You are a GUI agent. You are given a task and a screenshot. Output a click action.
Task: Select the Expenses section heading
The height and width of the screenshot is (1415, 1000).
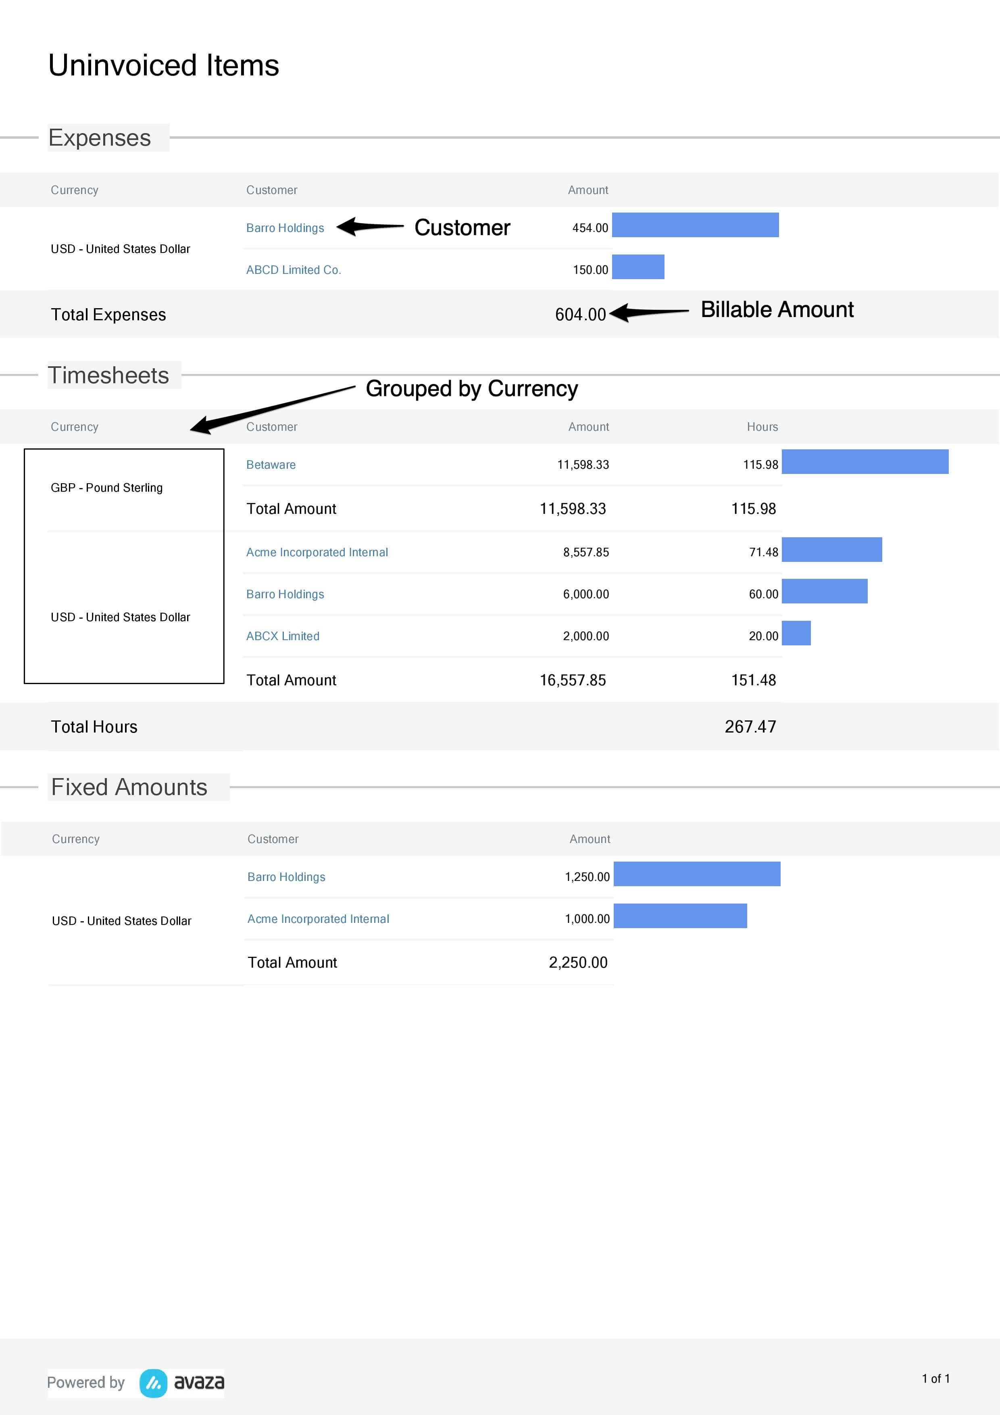pos(100,138)
